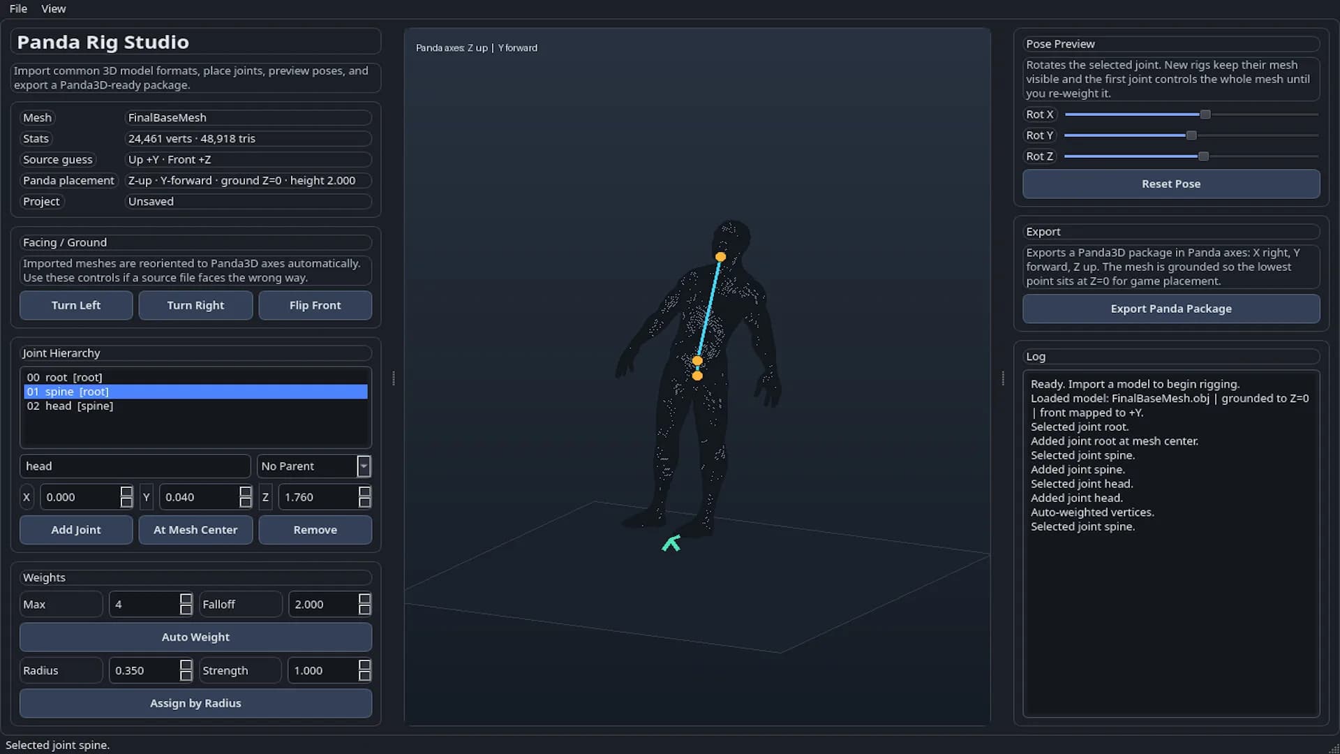Click the joint name field containing head
Viewport: 1340px width, 754px height.
click(x=135, y=466)
